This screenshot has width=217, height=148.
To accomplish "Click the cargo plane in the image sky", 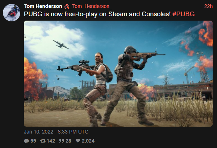I will tap(60, 45).
